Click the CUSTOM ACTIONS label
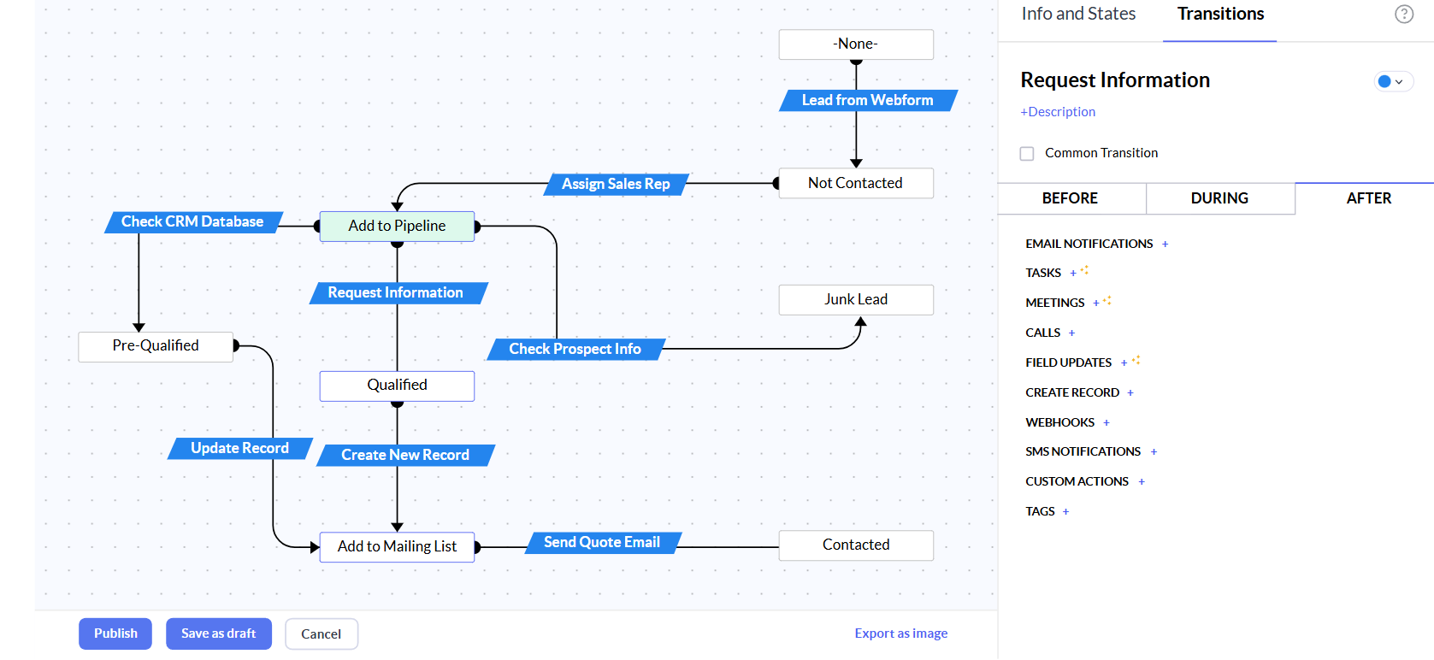Screen dimensions: 1434x660 click(1077, 482)
